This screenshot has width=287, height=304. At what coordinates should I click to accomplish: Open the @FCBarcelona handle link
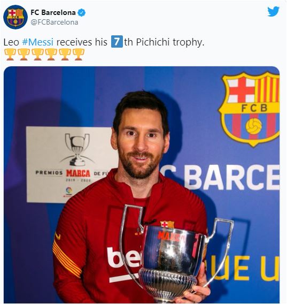click(55, 22)
